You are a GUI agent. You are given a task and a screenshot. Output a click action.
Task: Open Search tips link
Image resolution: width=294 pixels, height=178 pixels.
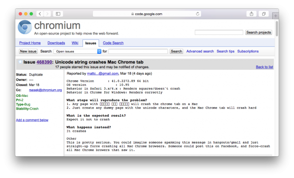tap(225, 51)
